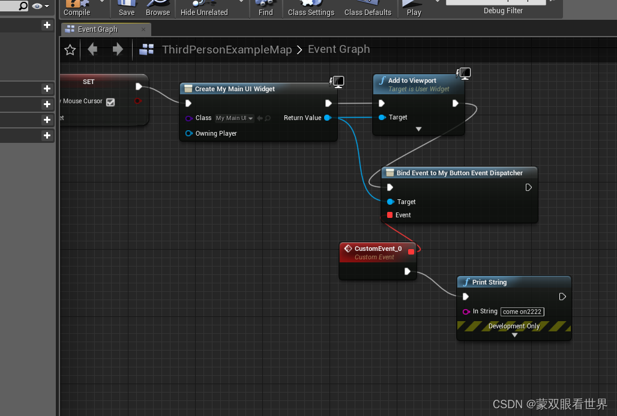This screenshot has width=617, height=416.
Task: Click the Play toolbar button
Action: pos(414,8)
